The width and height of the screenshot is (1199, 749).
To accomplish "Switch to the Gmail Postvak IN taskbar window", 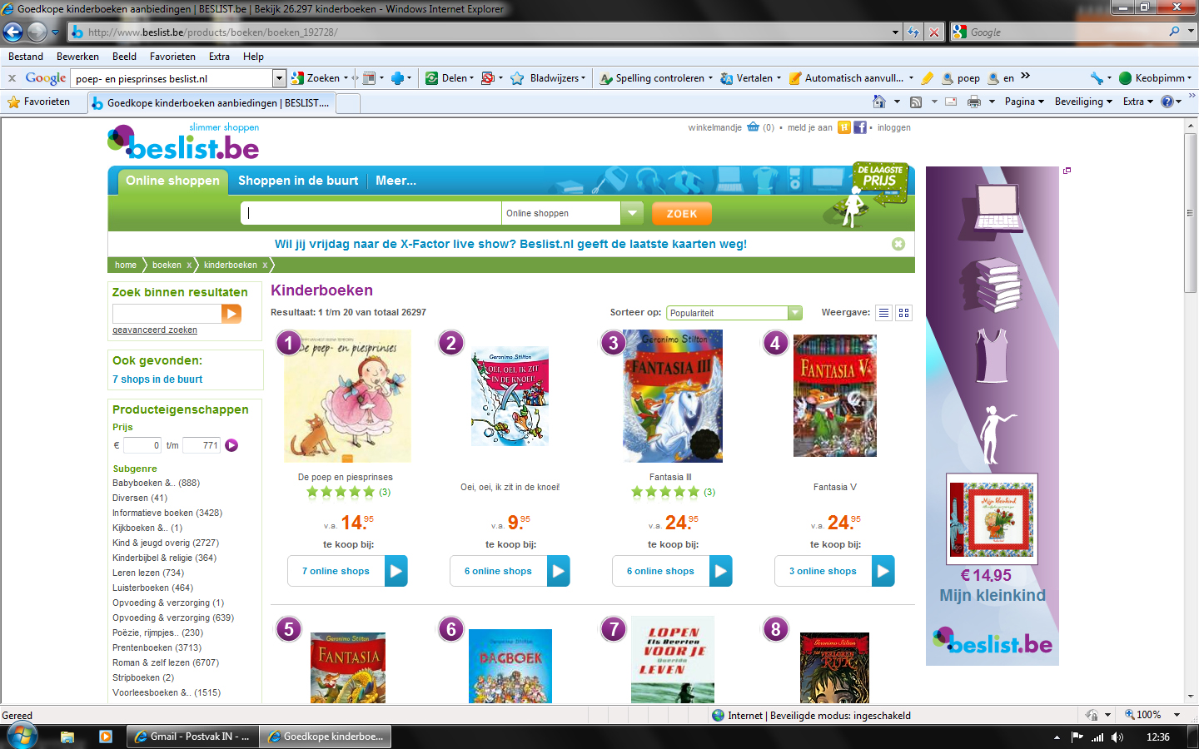I will click(192, 737).
